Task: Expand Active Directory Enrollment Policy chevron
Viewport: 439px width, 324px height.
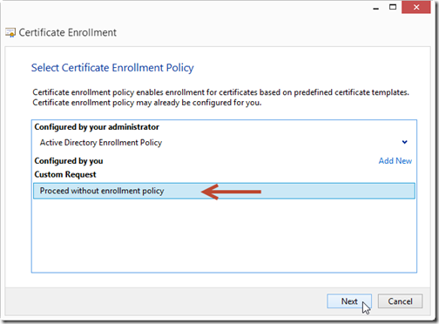Action: 404,142
